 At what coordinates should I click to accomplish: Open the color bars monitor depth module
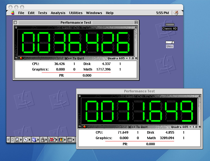(x=61, y=140)
